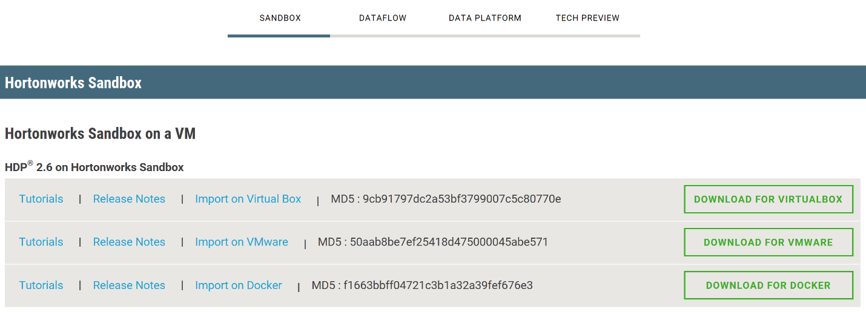The width and height of the screenshot is (866, 315).
Task: Open Tutorials link in VMware row
Action: coord(41,242)
